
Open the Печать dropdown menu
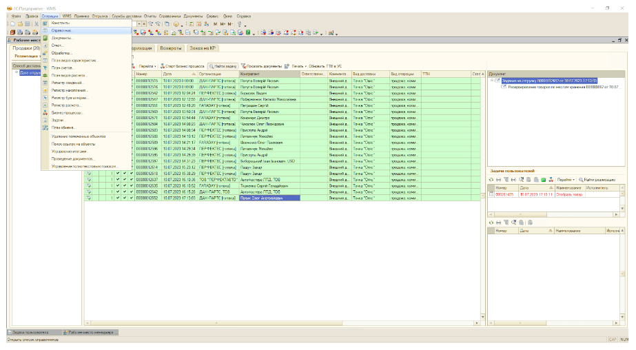coord(298,66)
